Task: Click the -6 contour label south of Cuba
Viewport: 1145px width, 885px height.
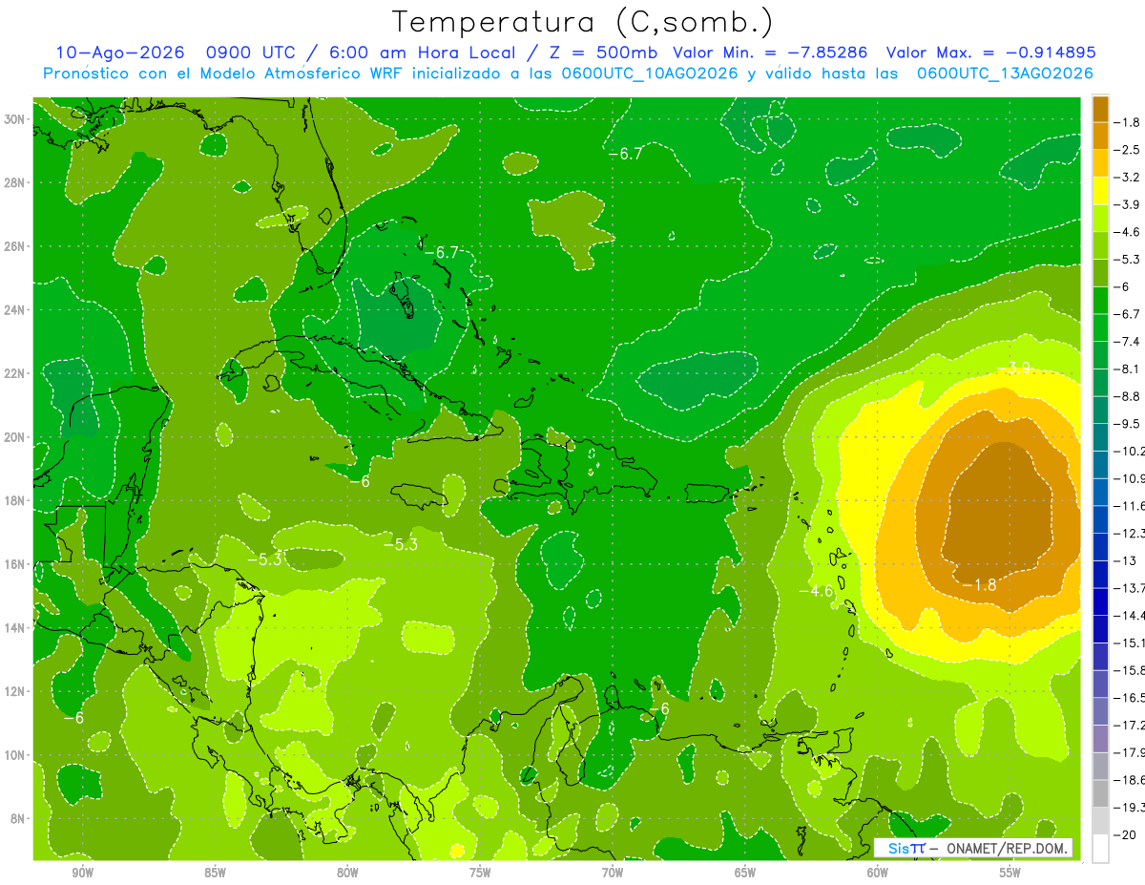Action: pyautogui.click(x=358, y=481)
